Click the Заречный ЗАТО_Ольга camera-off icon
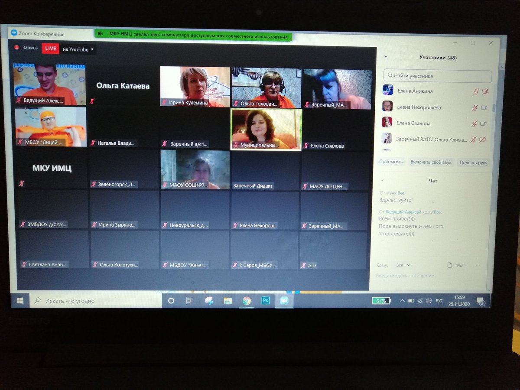 point(483,140)
